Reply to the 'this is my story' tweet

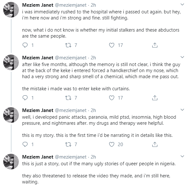pos(25,144)
